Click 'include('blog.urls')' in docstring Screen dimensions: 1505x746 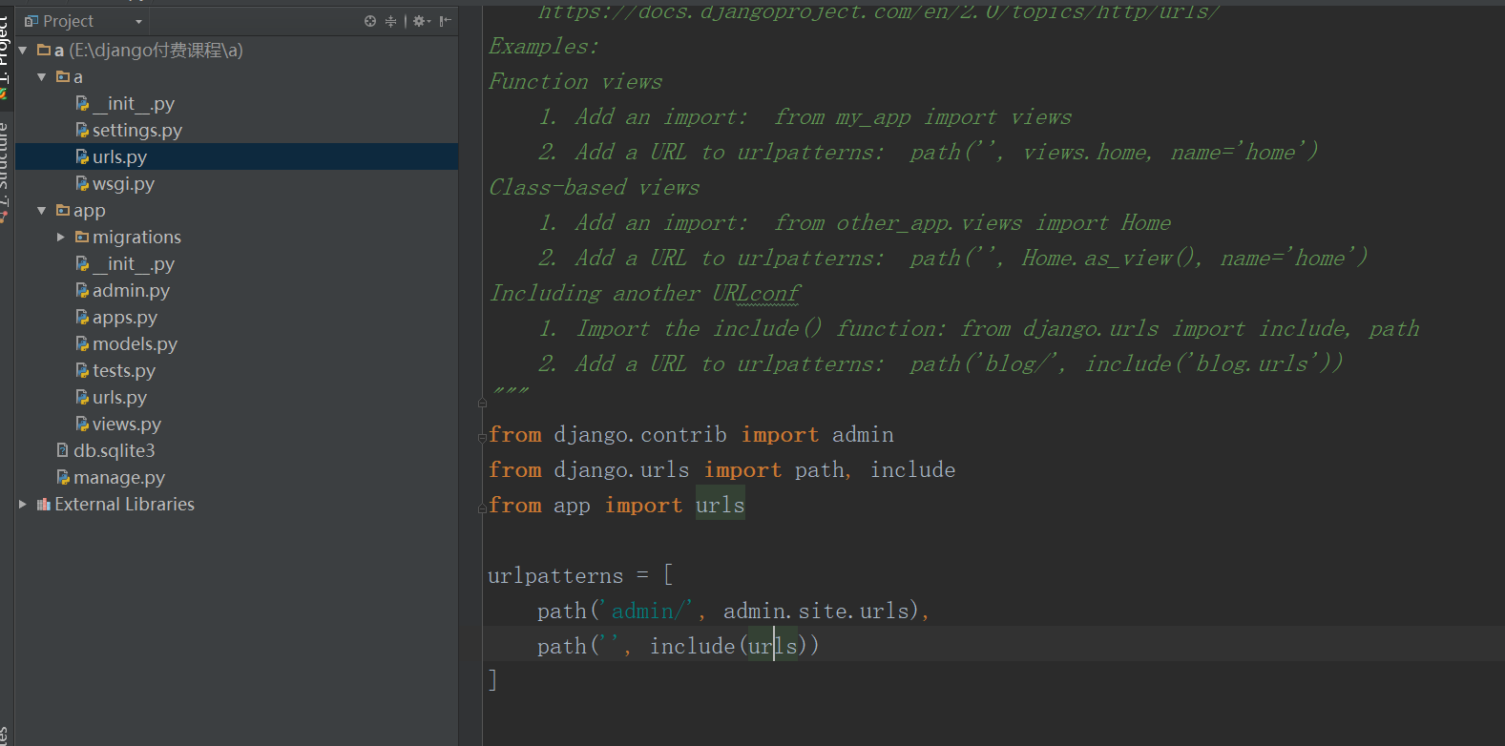click(1214, 363)
